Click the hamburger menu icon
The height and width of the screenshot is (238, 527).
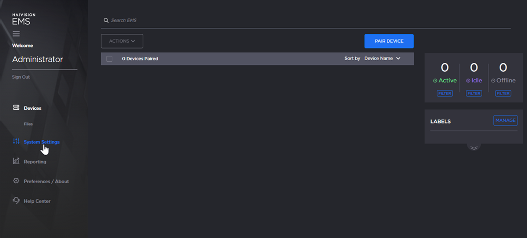[x=16, y=34]
